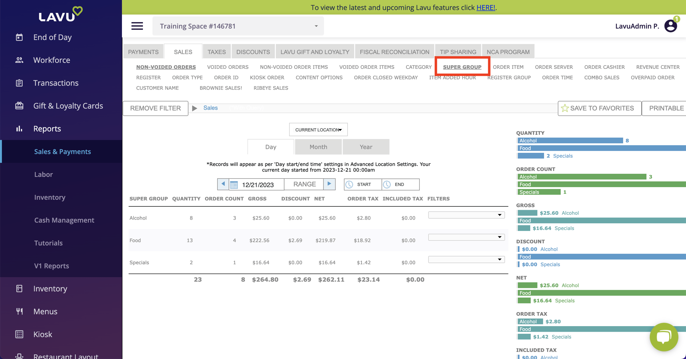Switch to the Discounts tab
This screenshot has width=686, height=359.
coord(253,52)
